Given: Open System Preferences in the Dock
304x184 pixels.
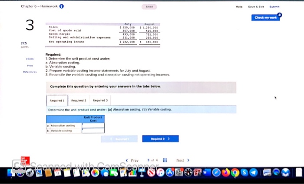Looking at the screenshot, I should point(179,173).
